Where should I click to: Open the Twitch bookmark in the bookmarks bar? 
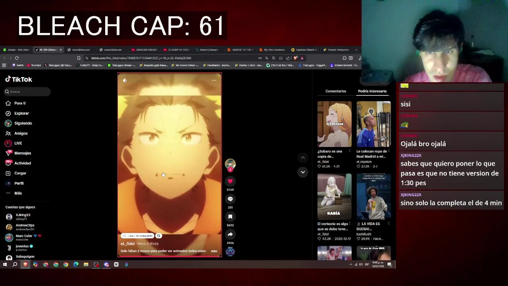(x=18, y=65)
